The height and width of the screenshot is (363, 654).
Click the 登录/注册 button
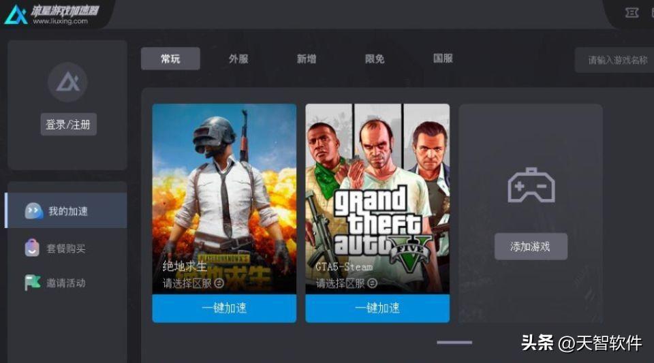(x=68, y=124)
